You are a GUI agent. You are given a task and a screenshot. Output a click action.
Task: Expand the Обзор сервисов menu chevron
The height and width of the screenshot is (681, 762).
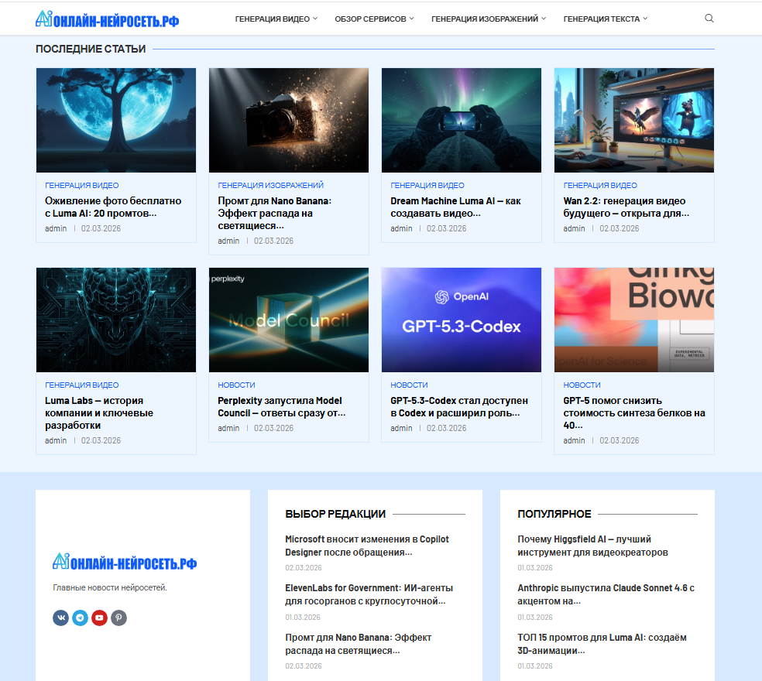click(x=412, y=19)
